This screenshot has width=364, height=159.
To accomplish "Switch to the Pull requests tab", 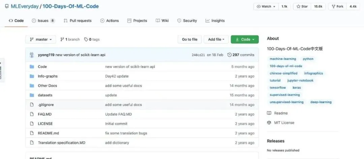I will (78, 21).
